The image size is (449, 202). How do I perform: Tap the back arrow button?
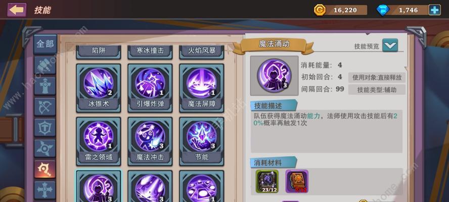(17, 10)
